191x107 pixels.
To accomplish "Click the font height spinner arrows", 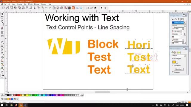I will tap(183, 29).
